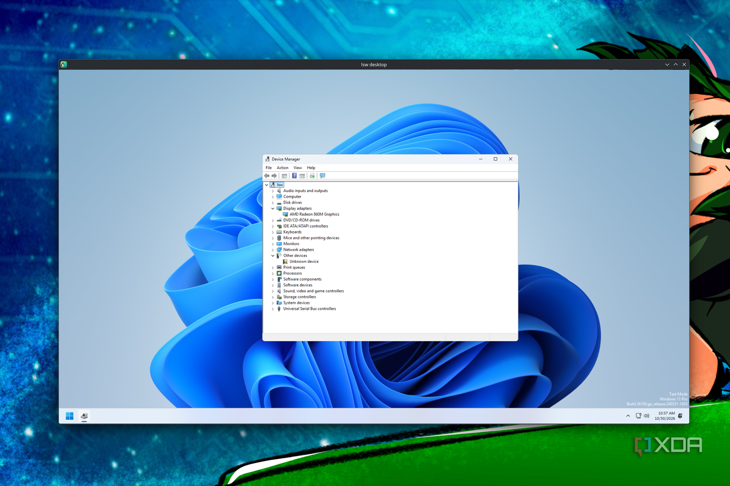The height and width of the screenshot is (486, 730).
Task: Select the Processors category icon
Action: 279,273
